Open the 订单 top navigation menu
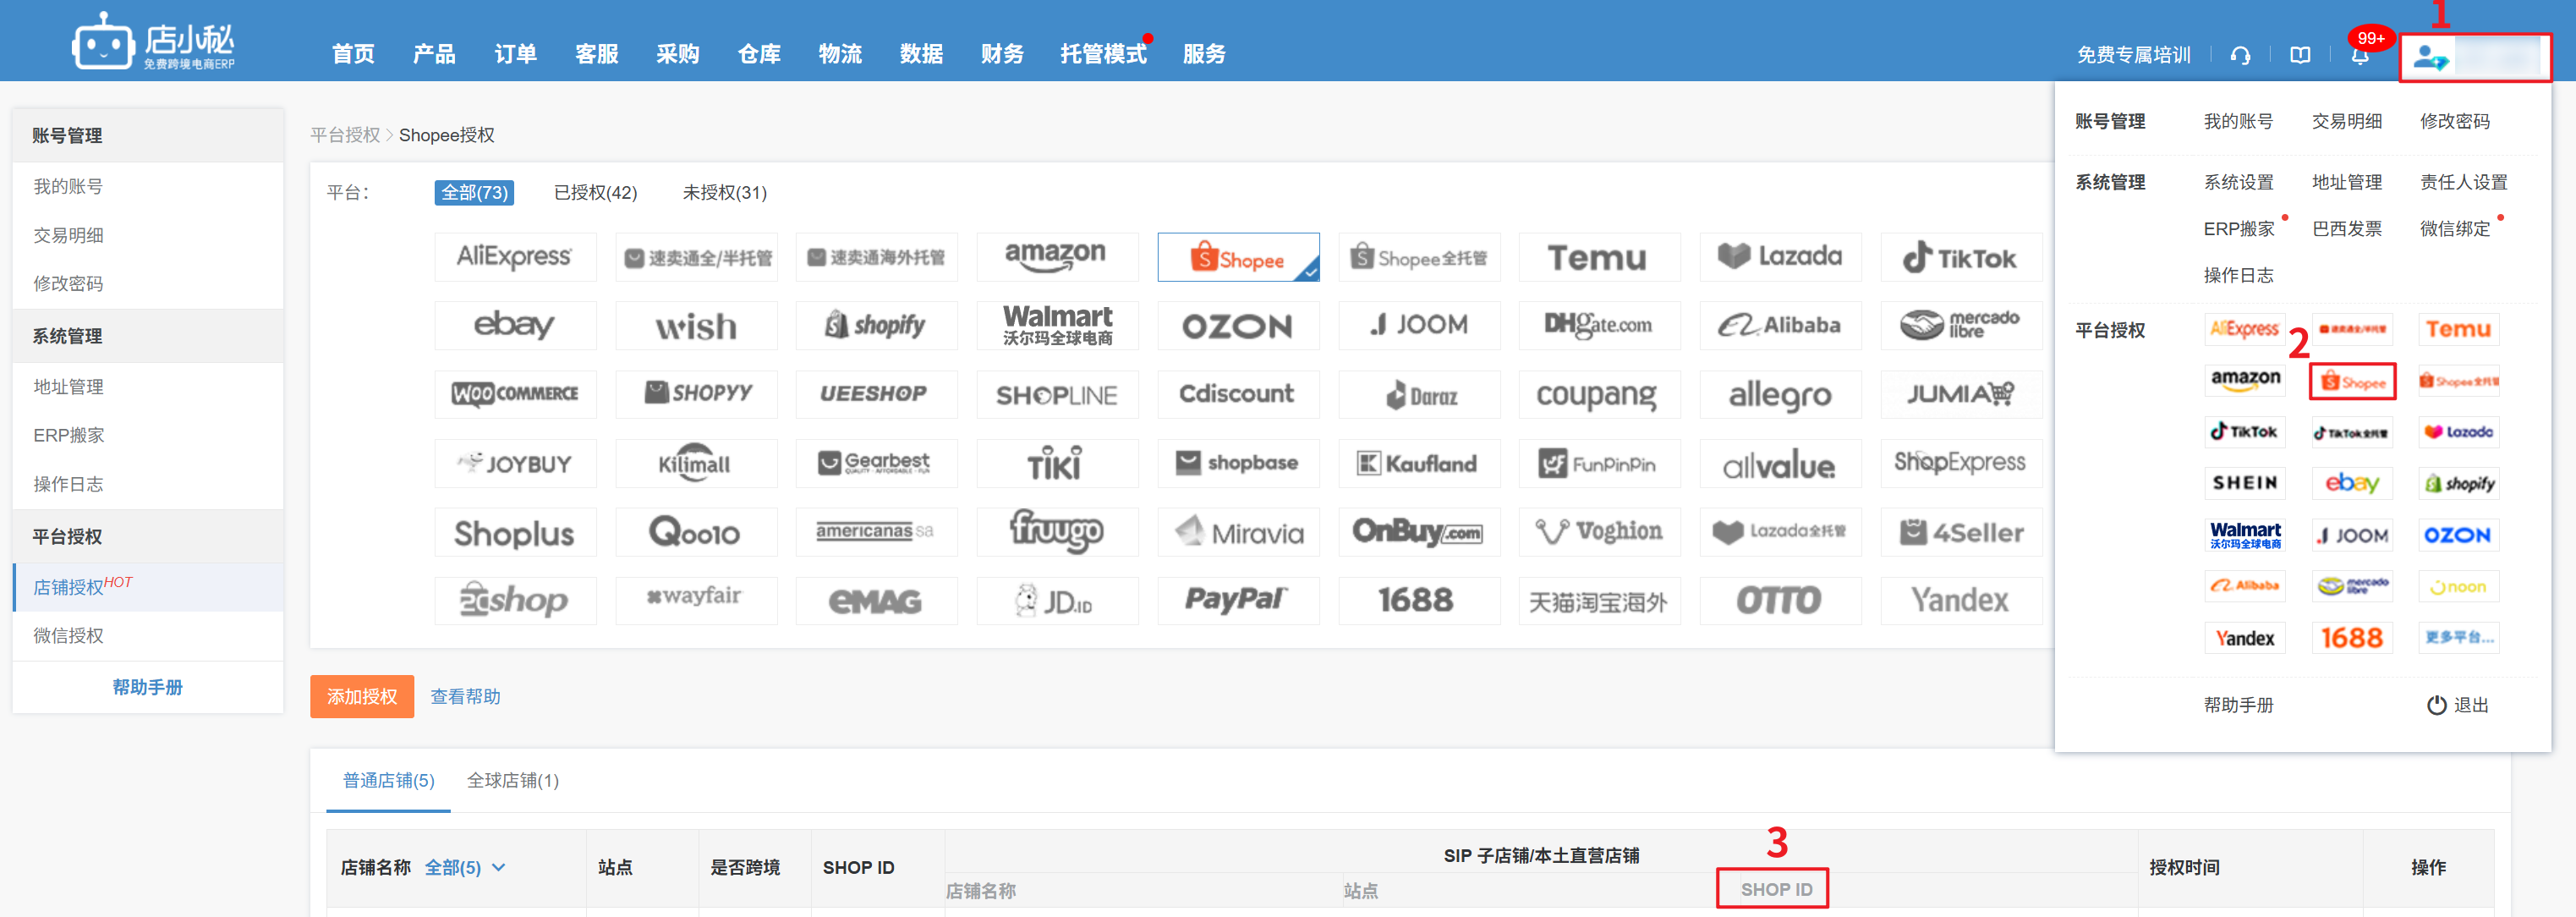The height and width of the screenshot is (917, 2576). [x=515, y=54]
